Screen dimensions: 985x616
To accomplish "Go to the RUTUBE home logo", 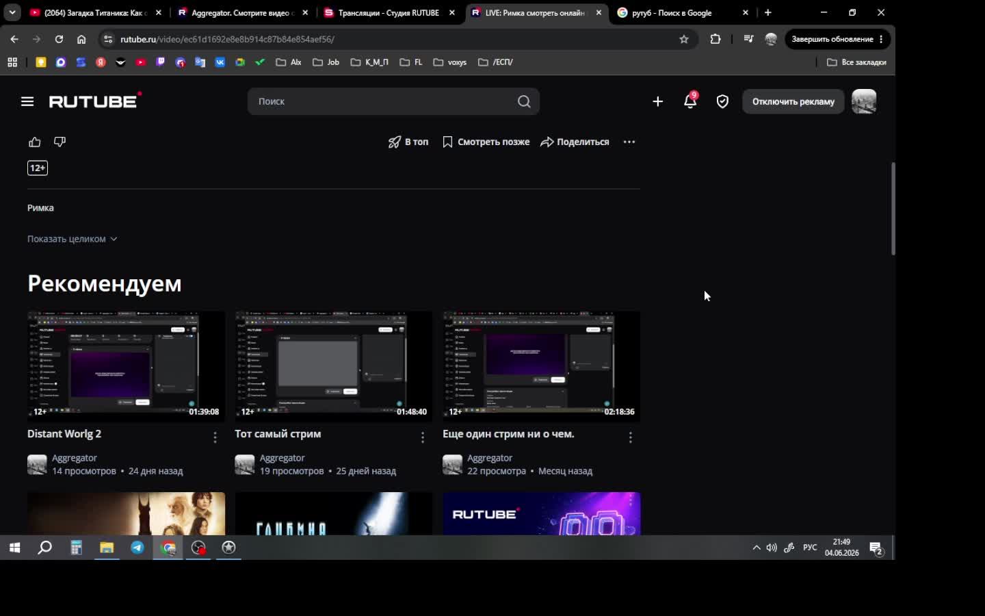I will 95,101.
